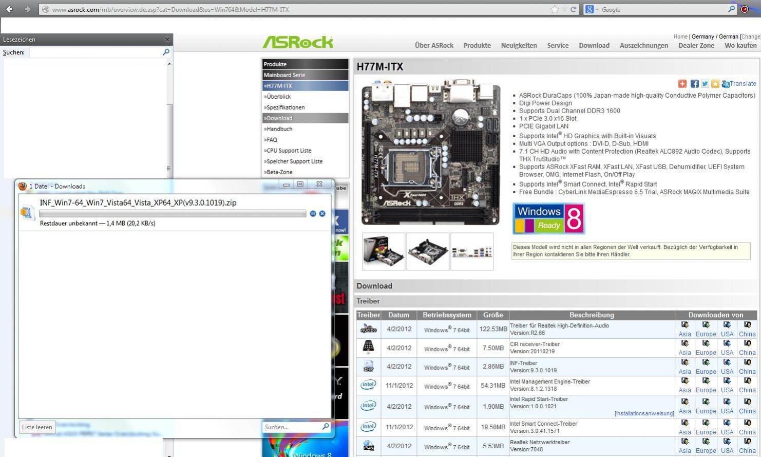
Task: Open product box thumbnail
Action: pos(384,251)
